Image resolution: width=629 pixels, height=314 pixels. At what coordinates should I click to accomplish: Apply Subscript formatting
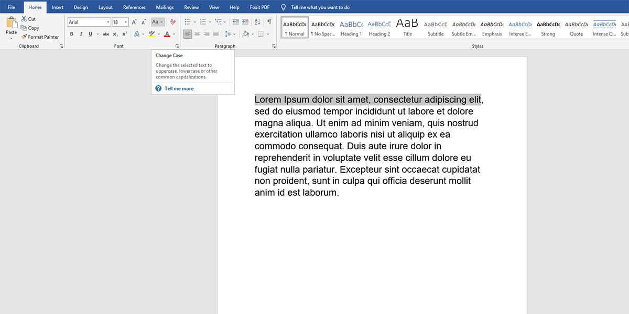click(x=115, y=33)
